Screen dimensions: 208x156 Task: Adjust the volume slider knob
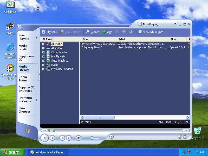(x=92, y=138)
